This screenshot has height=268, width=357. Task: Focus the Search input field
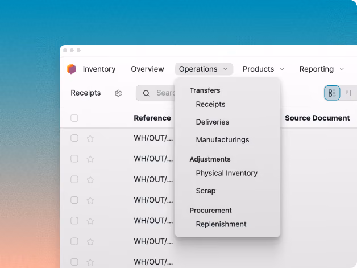point(156,93)
